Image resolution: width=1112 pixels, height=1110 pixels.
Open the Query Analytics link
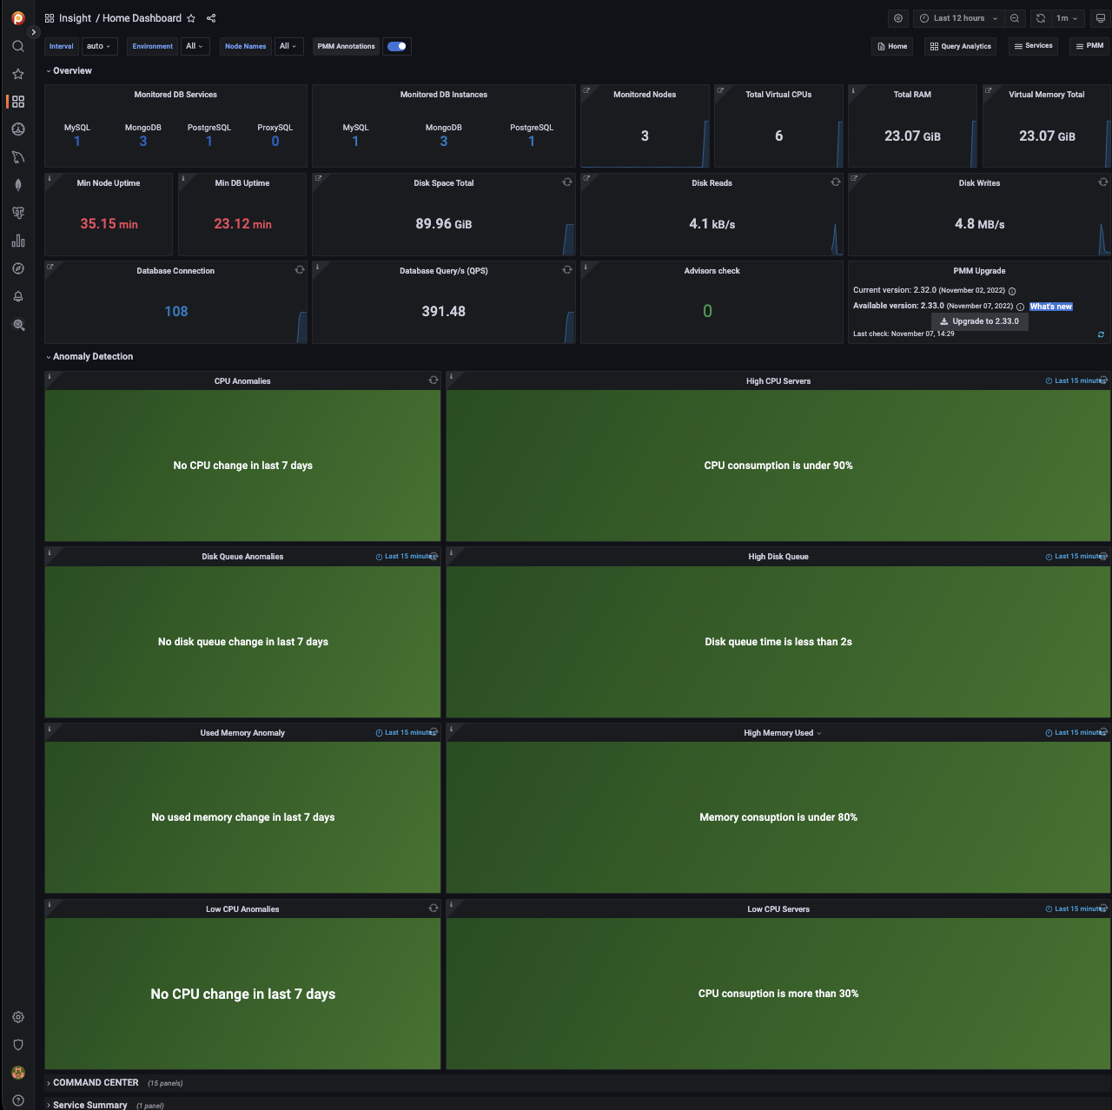[x=960, y=46]
